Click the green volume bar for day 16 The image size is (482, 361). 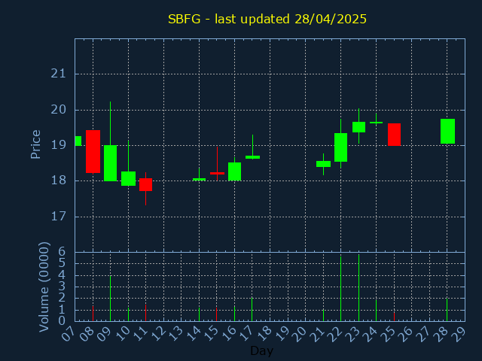pos(234,313)
